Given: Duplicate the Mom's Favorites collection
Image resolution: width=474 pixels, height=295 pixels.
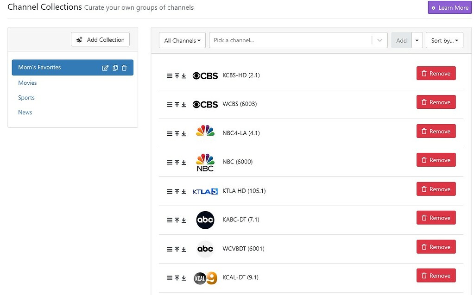Looking at the screenshot, I should tap(115, 68).
